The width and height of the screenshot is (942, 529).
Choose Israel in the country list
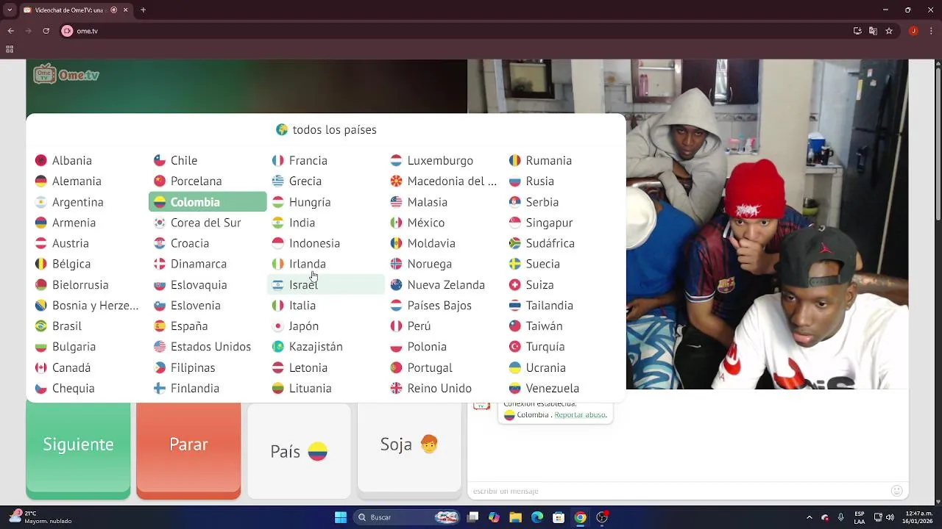click(x=325, y=284)
